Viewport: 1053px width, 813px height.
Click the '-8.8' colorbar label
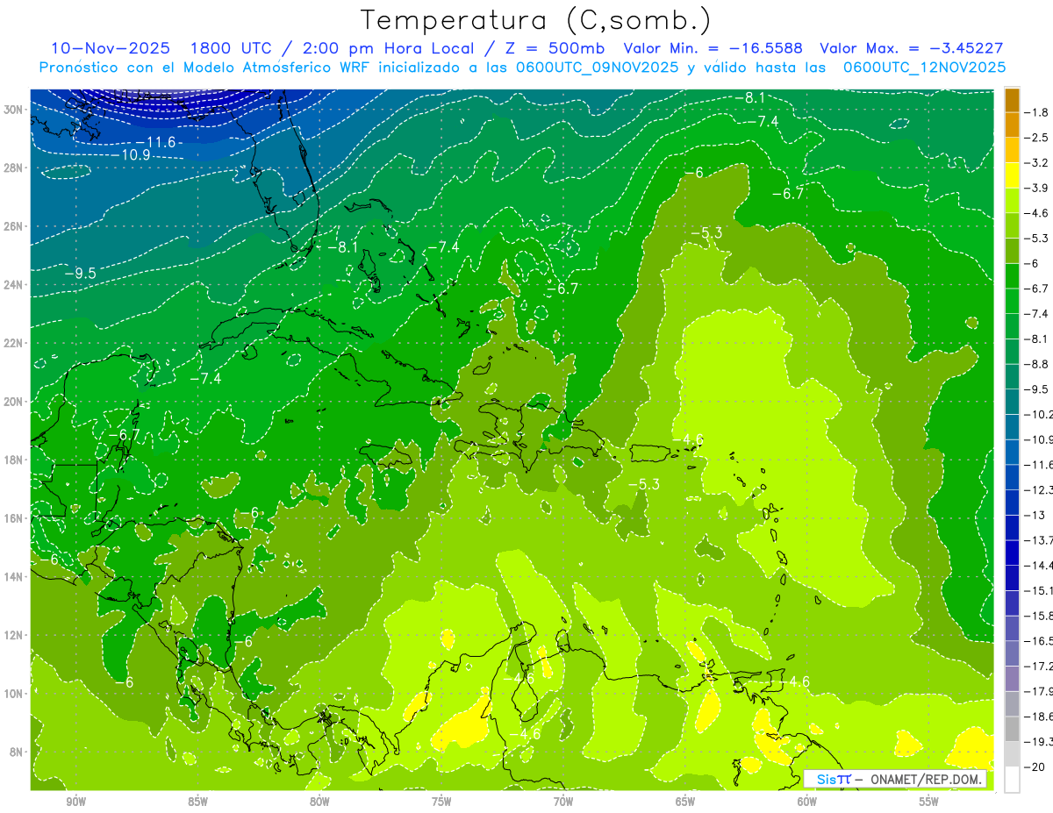click(x=1038, y=364)
